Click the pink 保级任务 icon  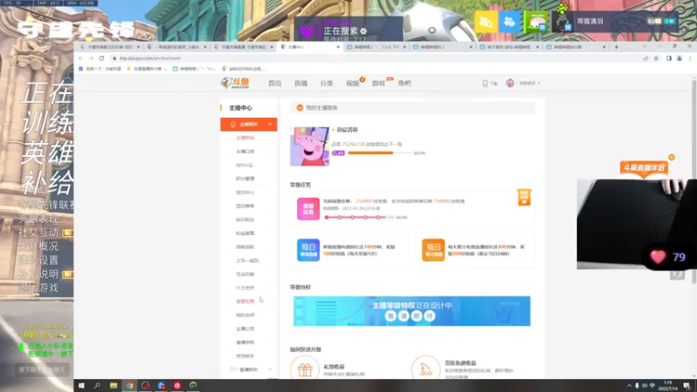tap(308, 209)
